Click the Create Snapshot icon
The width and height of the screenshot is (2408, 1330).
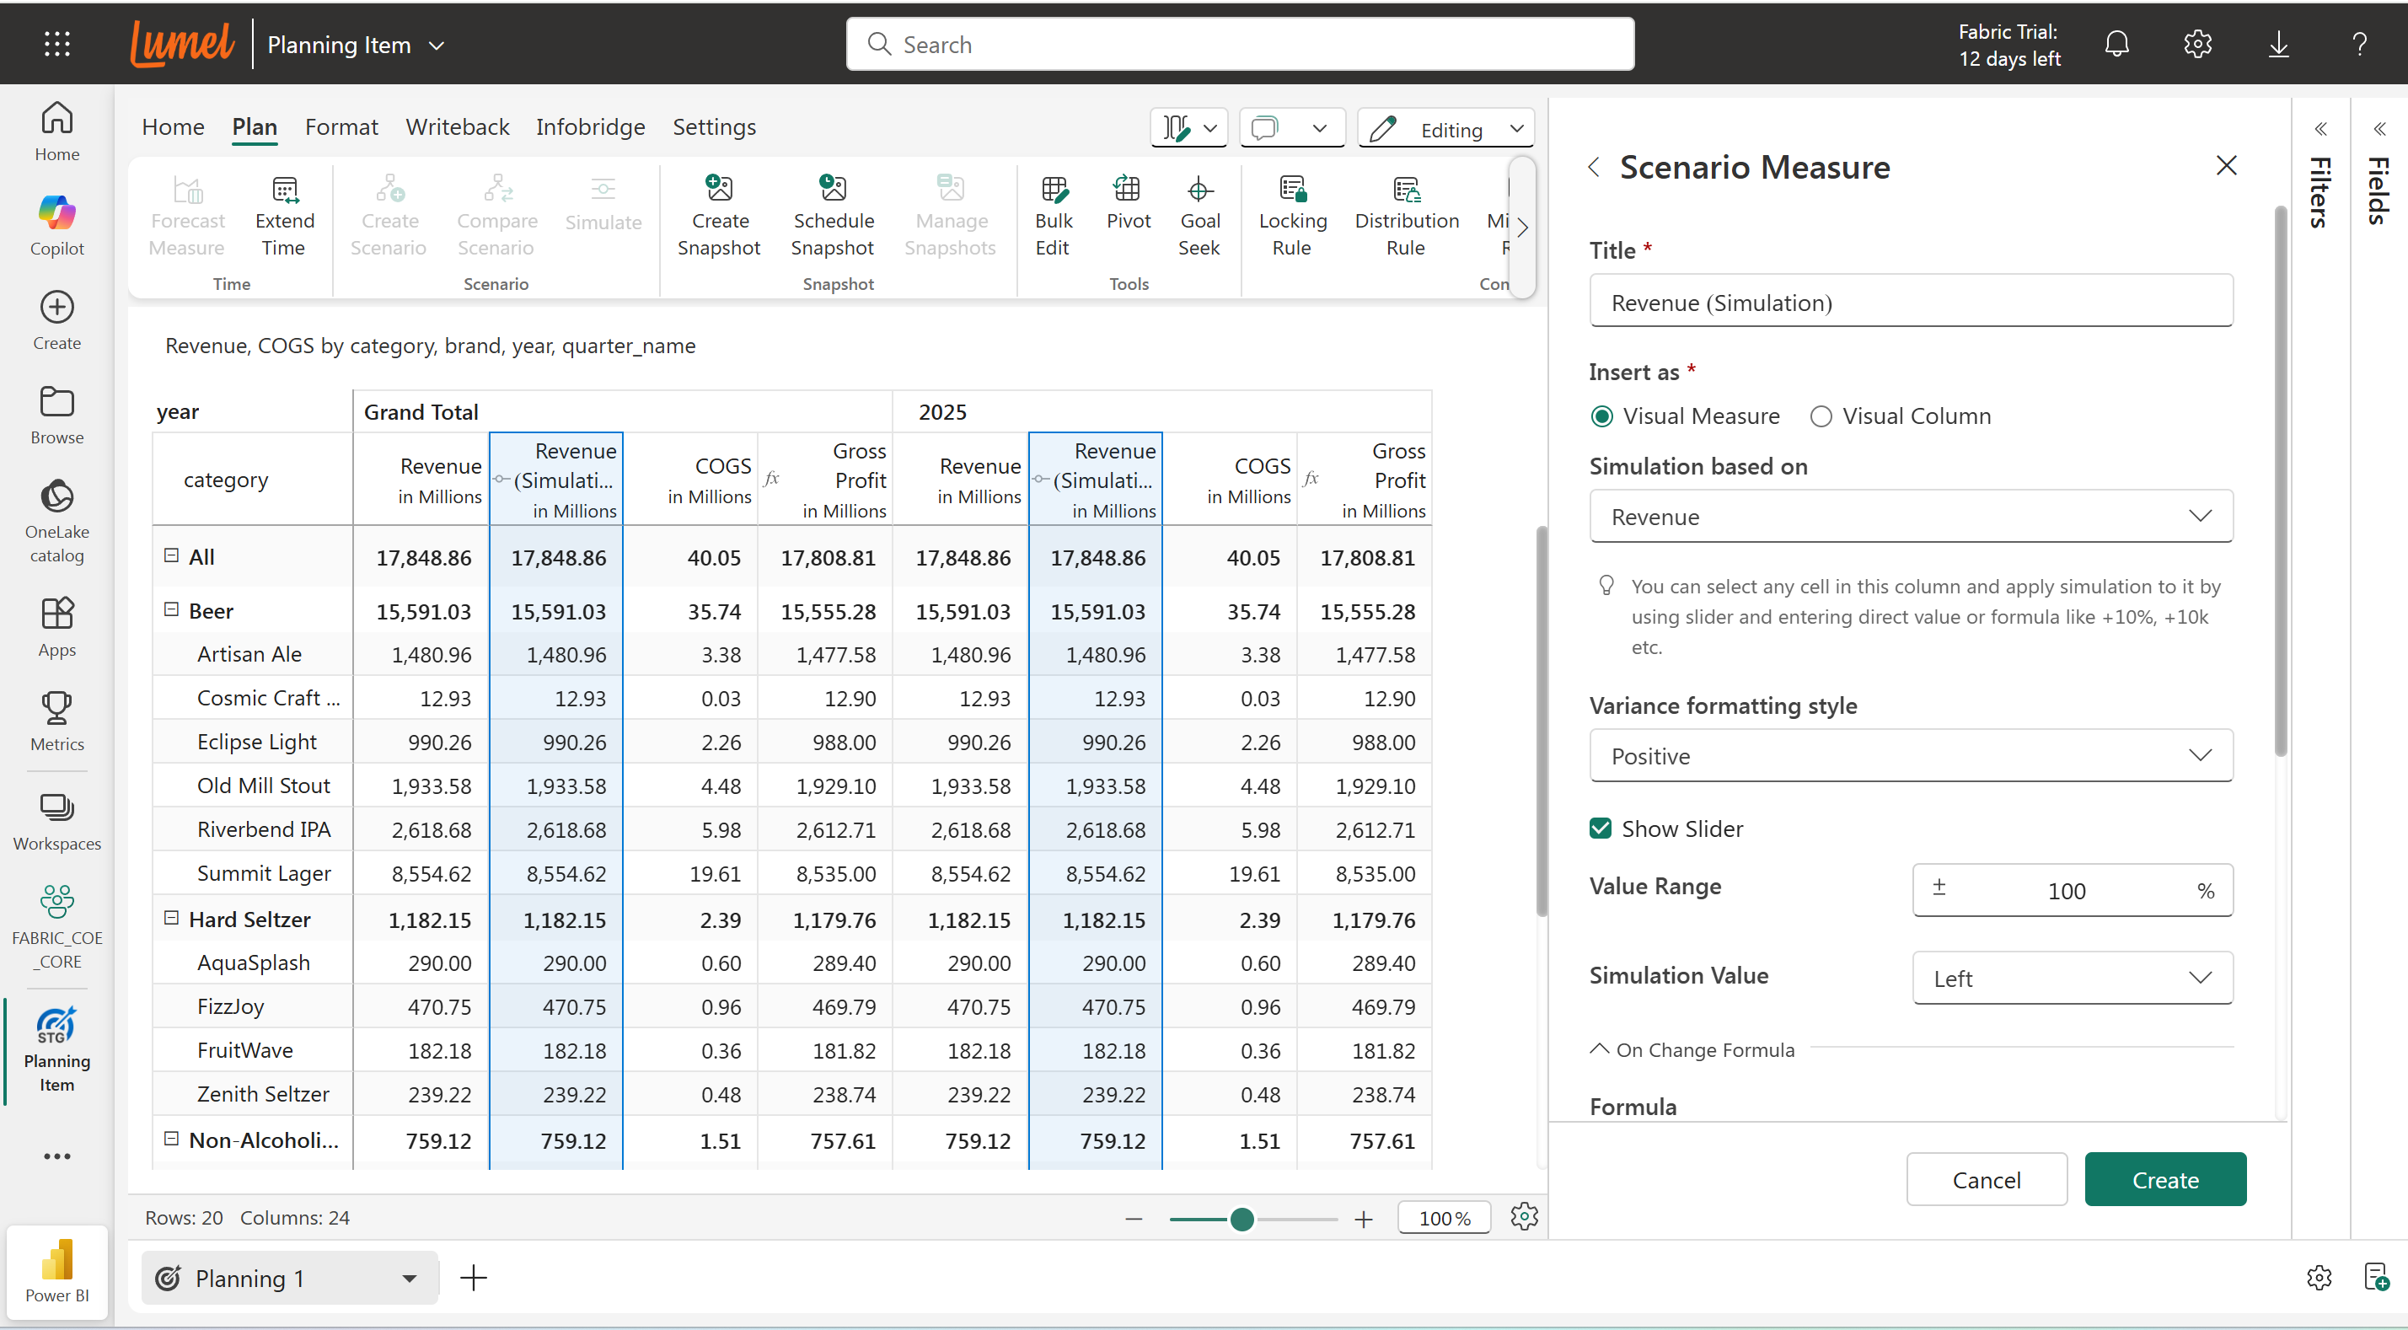pos(719,190)
